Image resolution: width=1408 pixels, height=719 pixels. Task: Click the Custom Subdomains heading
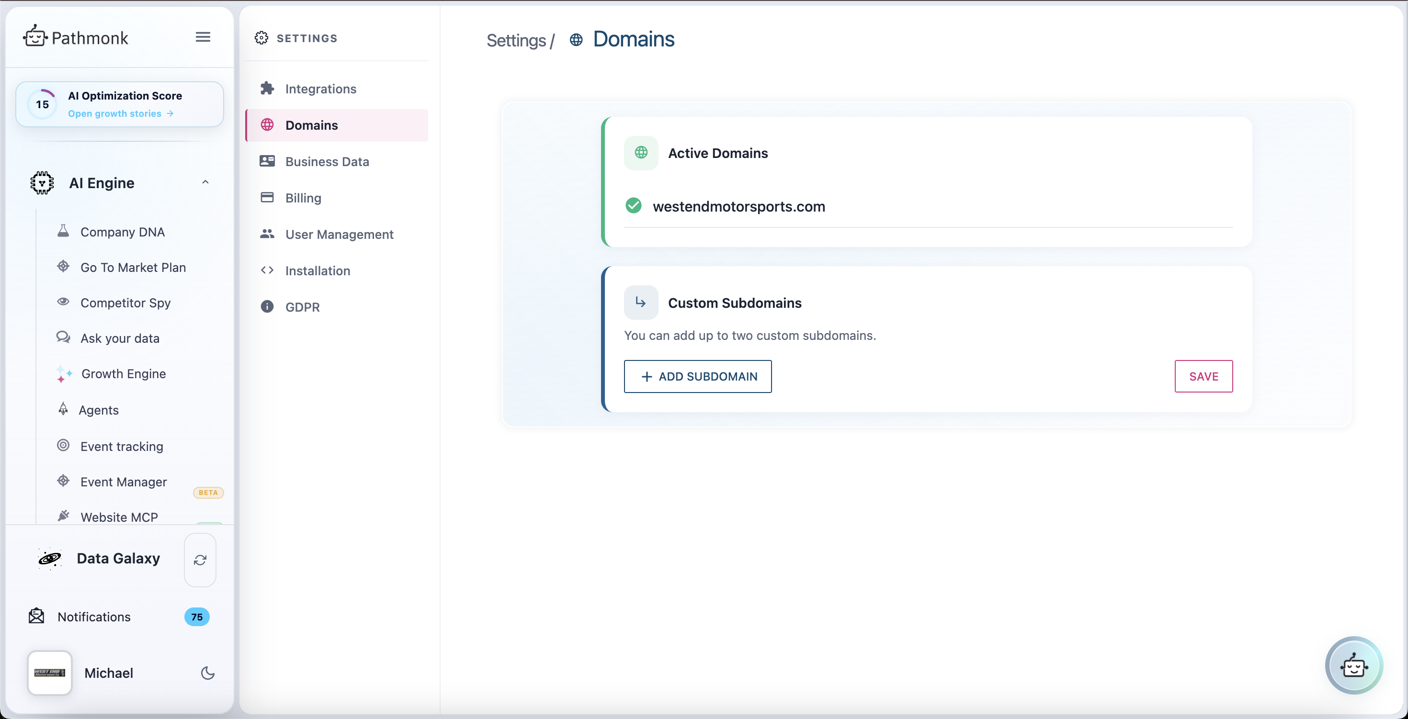[735, 303]
